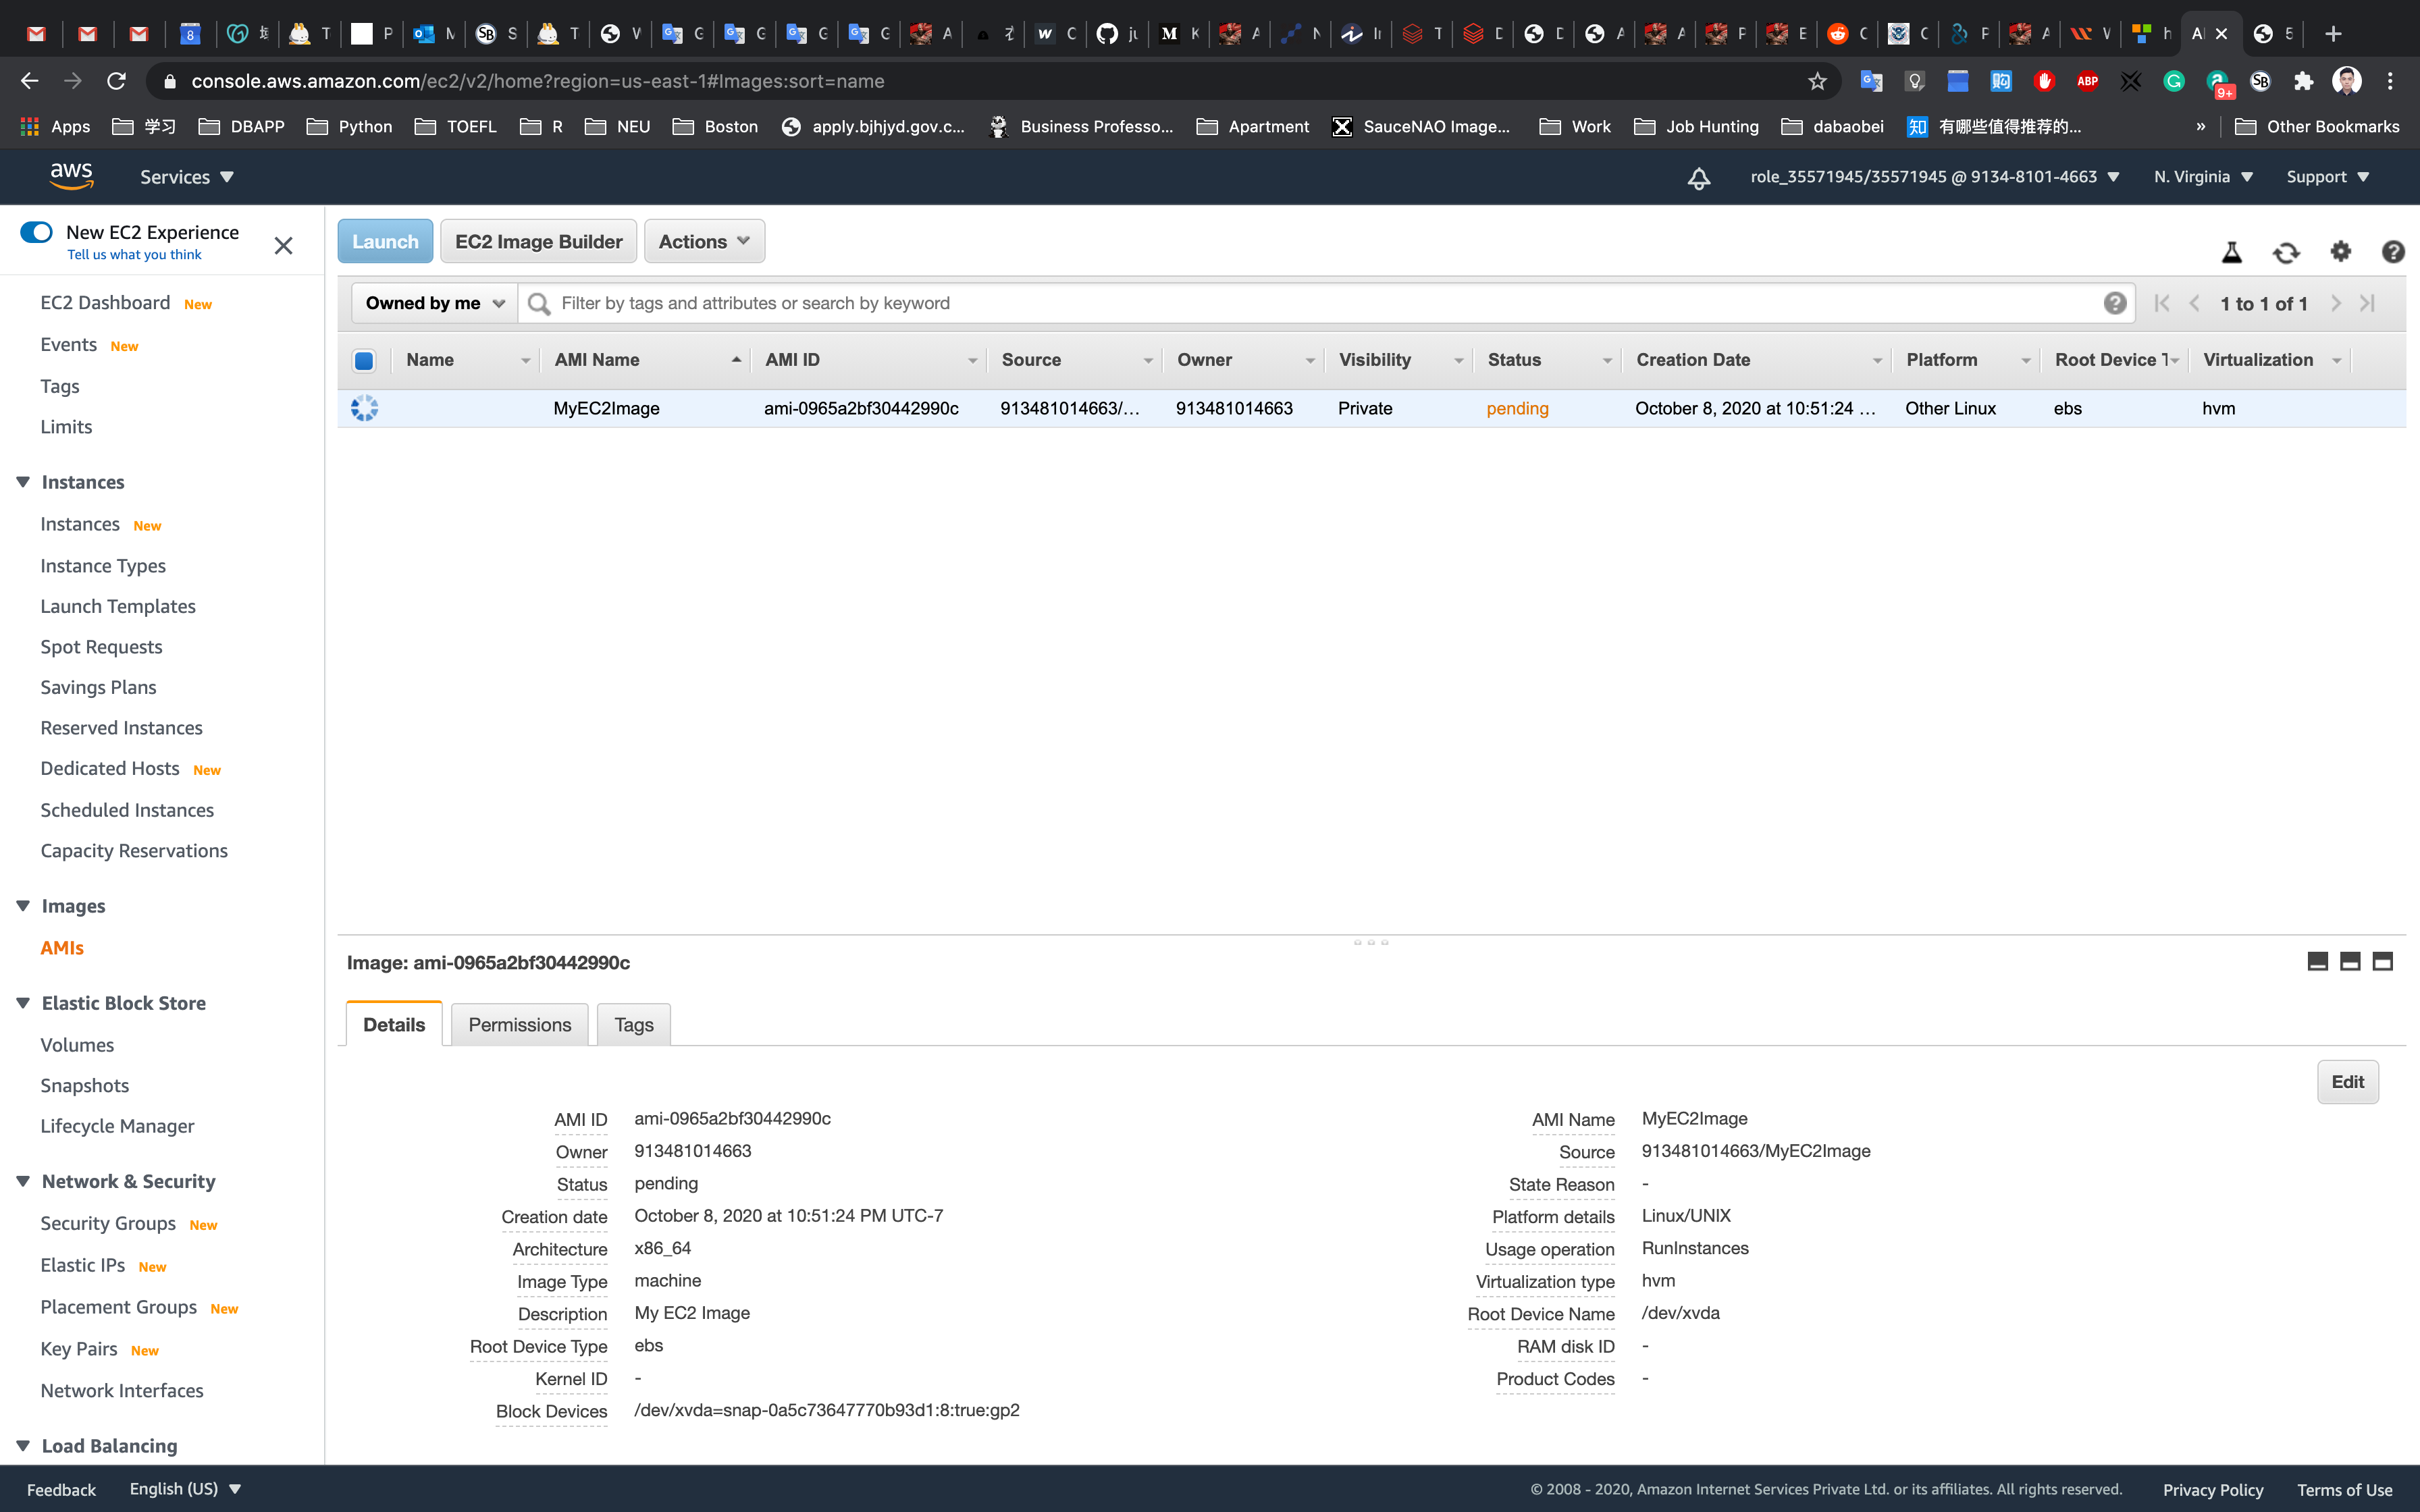Screen dimensions: 2420x1512
Task: Bookmark this page with the star icon
Action: [1817, 81]
